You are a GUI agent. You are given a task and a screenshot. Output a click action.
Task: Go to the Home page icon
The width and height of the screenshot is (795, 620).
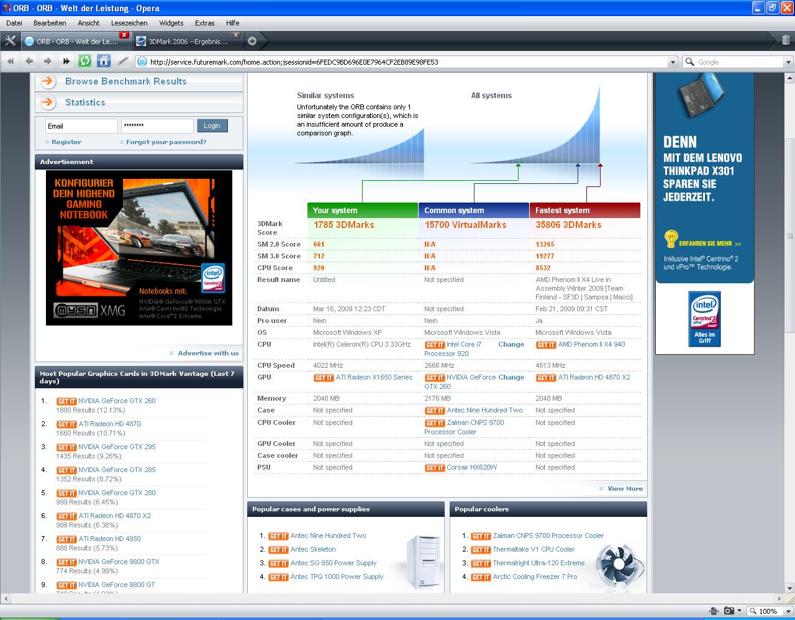click(104, 61)
